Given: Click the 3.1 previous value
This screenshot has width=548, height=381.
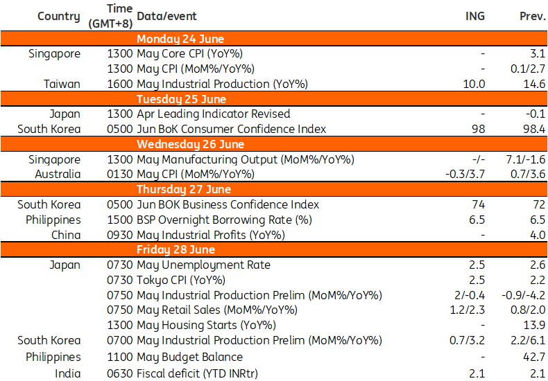Looking at the screenshot, I should 539,54.
